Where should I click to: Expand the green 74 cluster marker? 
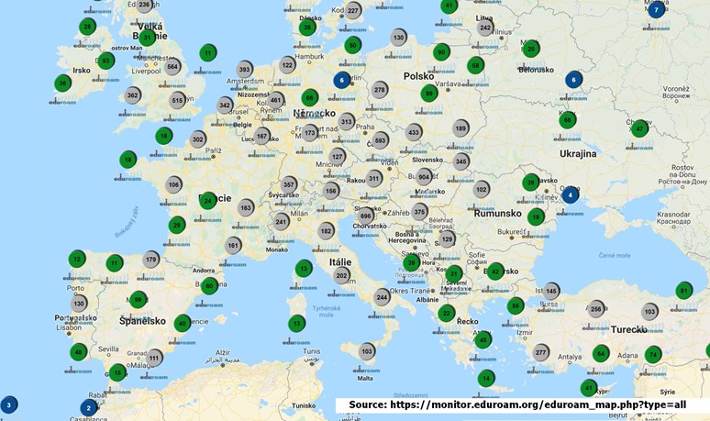tap(653, 354)
